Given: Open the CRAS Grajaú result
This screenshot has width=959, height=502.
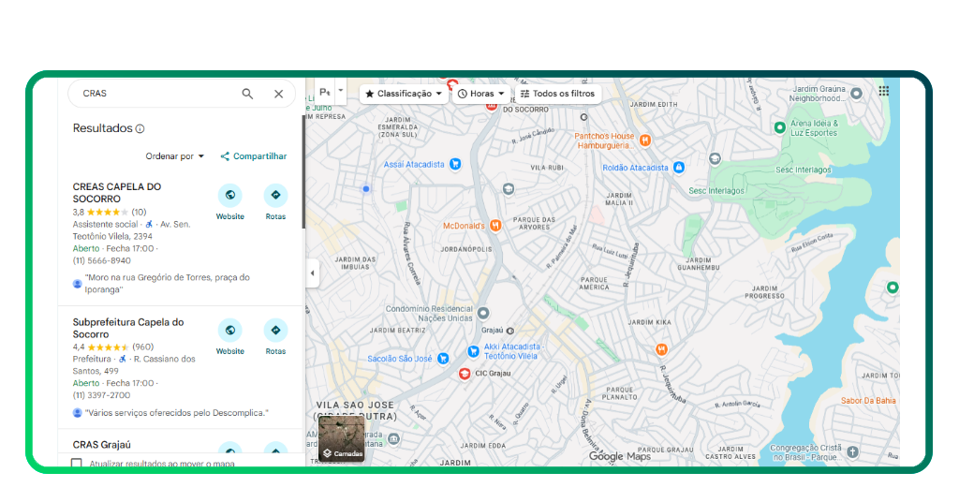Looking at the screenshot, I should point(102,444).
